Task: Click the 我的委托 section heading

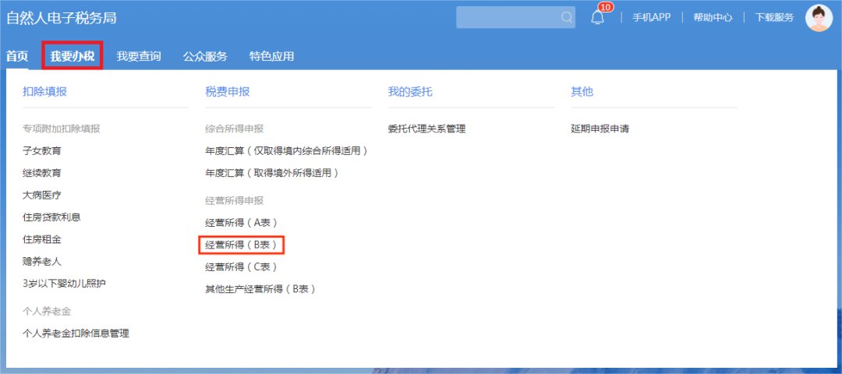Action: 410,92
